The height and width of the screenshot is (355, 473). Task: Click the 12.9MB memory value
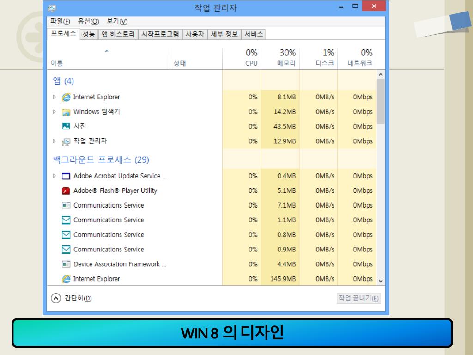pos(285,141)
